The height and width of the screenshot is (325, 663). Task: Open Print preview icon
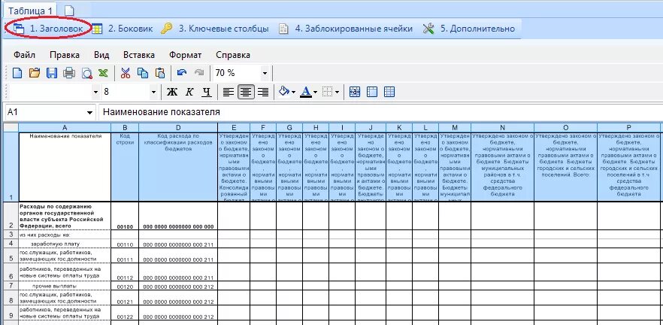[x=86, y=73]
